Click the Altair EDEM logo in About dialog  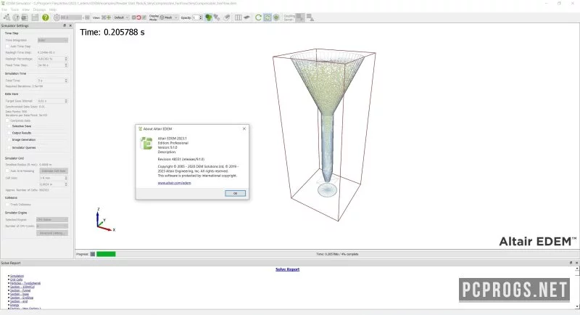pyautogui.click(x=146, y=143)
